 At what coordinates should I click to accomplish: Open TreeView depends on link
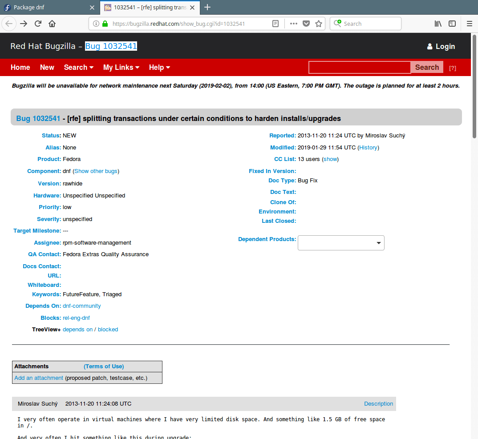coord(78,329)
